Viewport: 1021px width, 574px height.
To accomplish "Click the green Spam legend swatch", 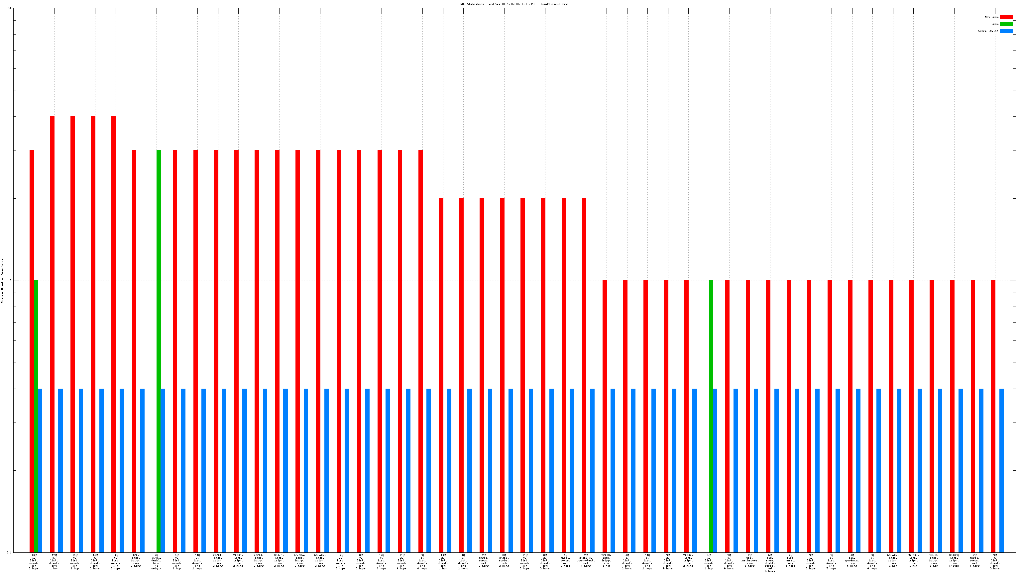I will tap(1006, 24).
